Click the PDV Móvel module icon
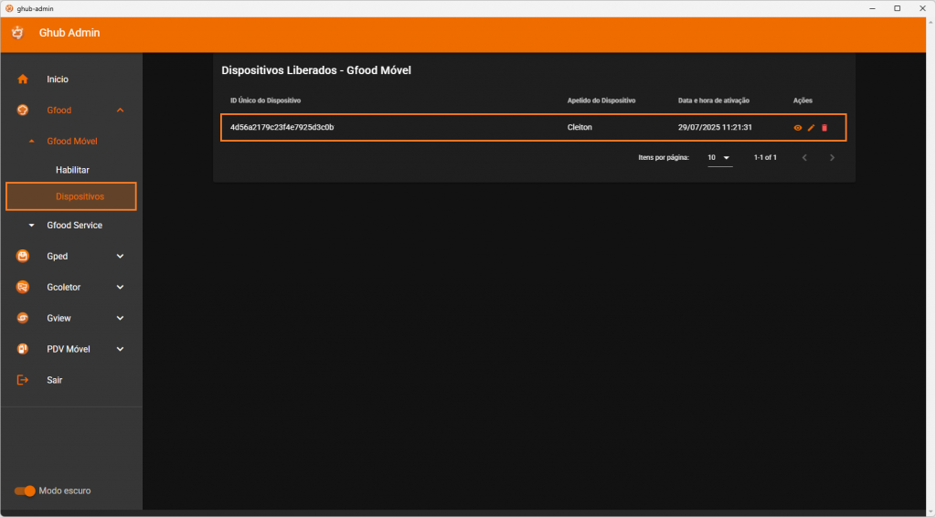The width and height of the screenshot is (936, 517). (23, 350)
